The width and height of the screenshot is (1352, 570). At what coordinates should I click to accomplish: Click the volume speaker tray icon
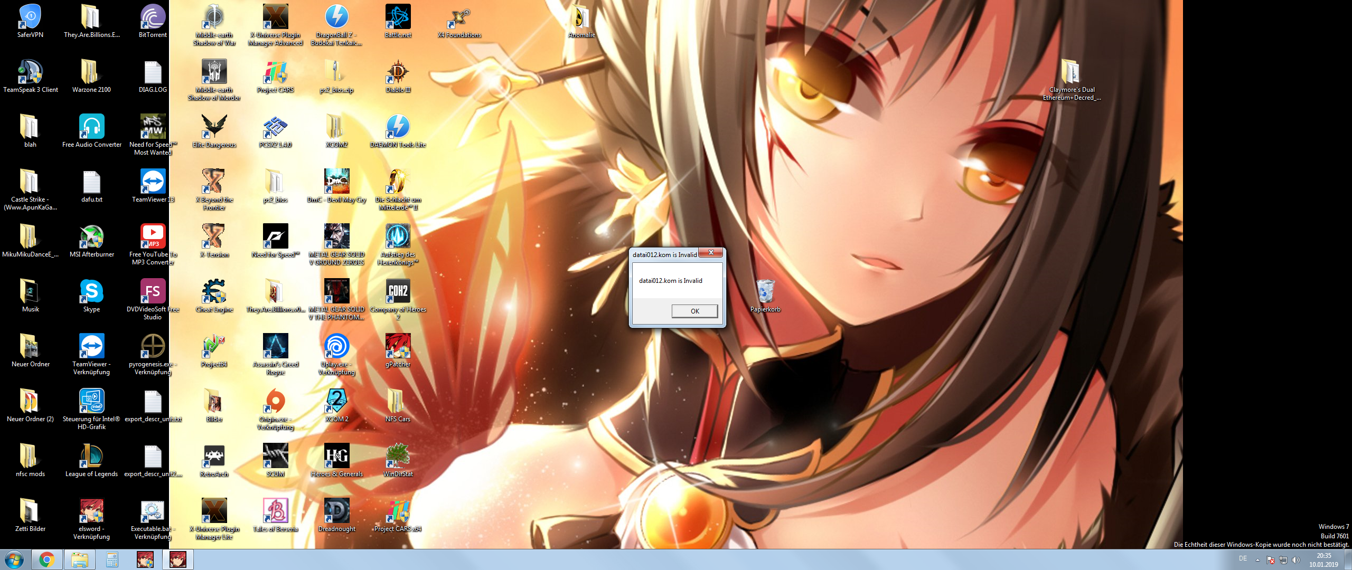pos(1295,560)
